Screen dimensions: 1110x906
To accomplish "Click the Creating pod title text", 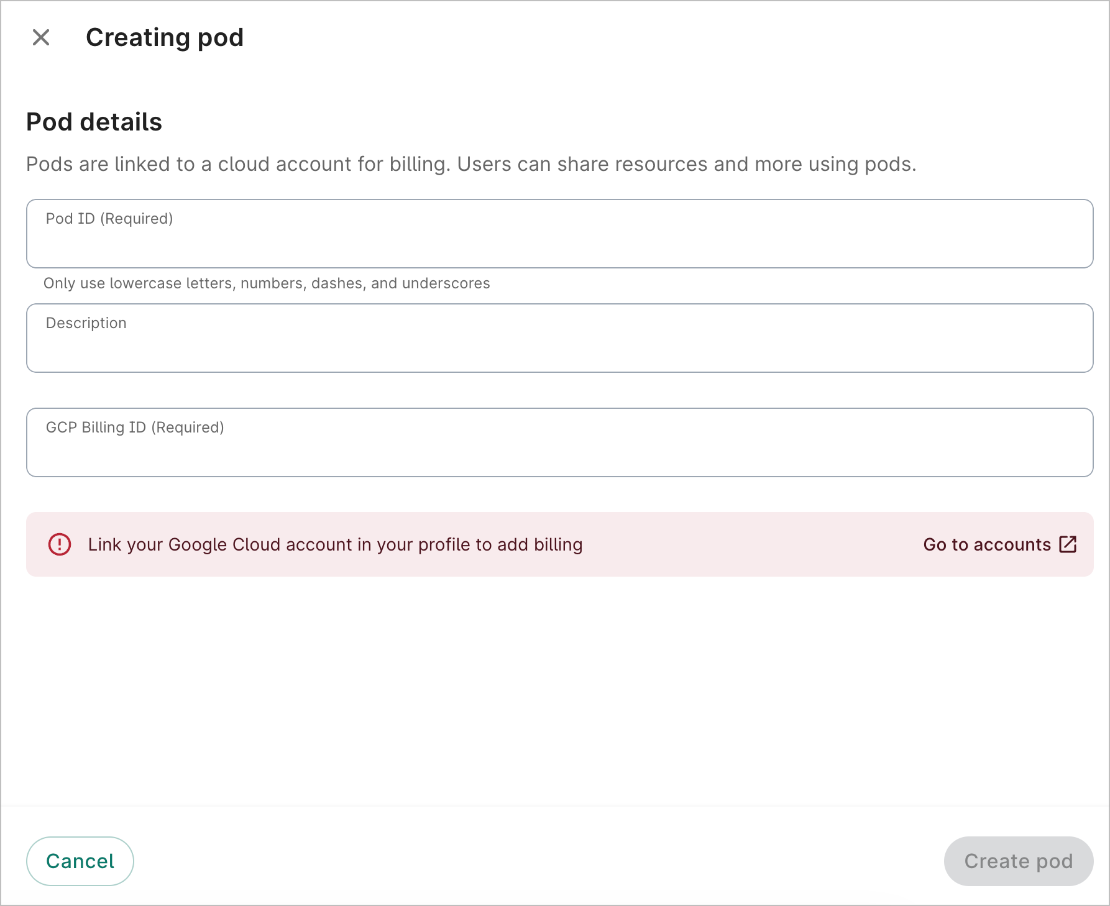I will tap(165, 37).
